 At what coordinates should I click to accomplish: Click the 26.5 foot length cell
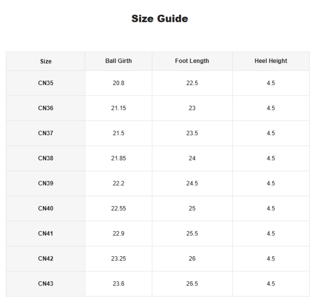tap(192, 284)
